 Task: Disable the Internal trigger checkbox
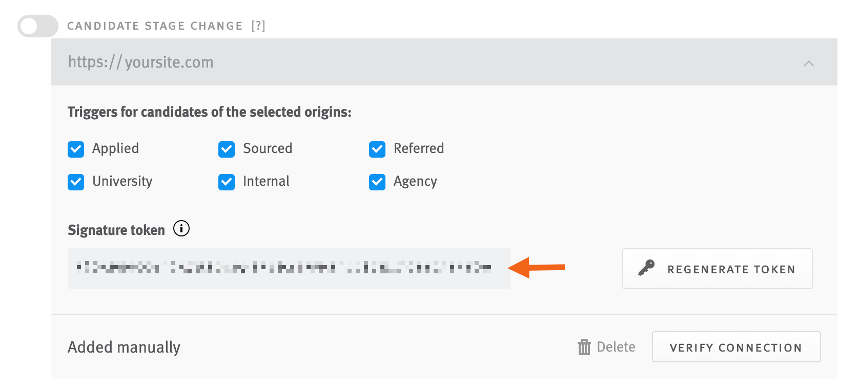pyautogui.click(x=226, y=182)
